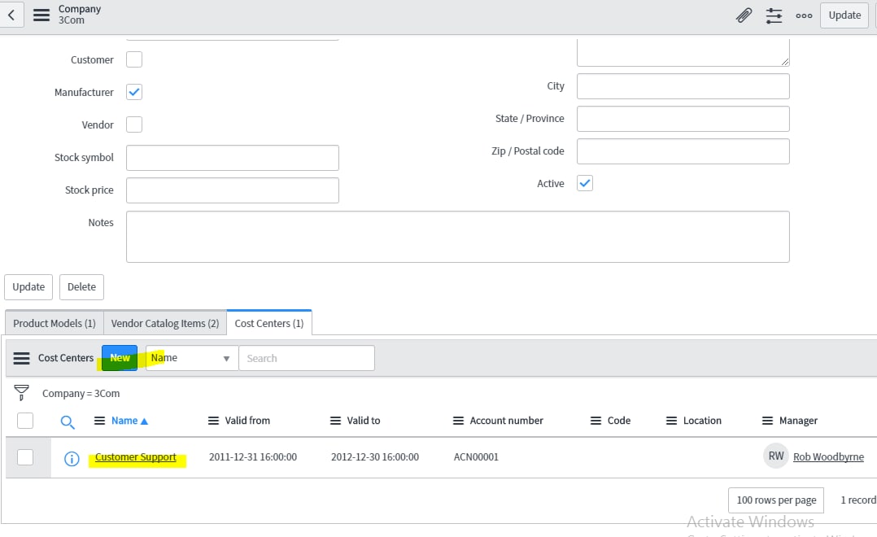Click the Delete button
Viewport: 877px width, 537px height.
click(81, 287)
